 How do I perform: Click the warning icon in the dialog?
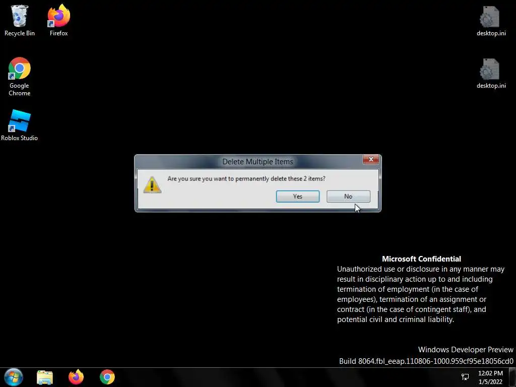pos(152,184)
